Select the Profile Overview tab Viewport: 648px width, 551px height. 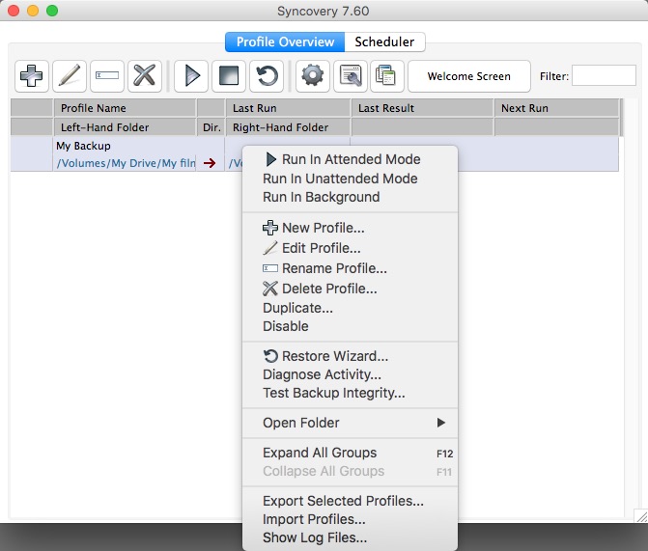point(285,41)
